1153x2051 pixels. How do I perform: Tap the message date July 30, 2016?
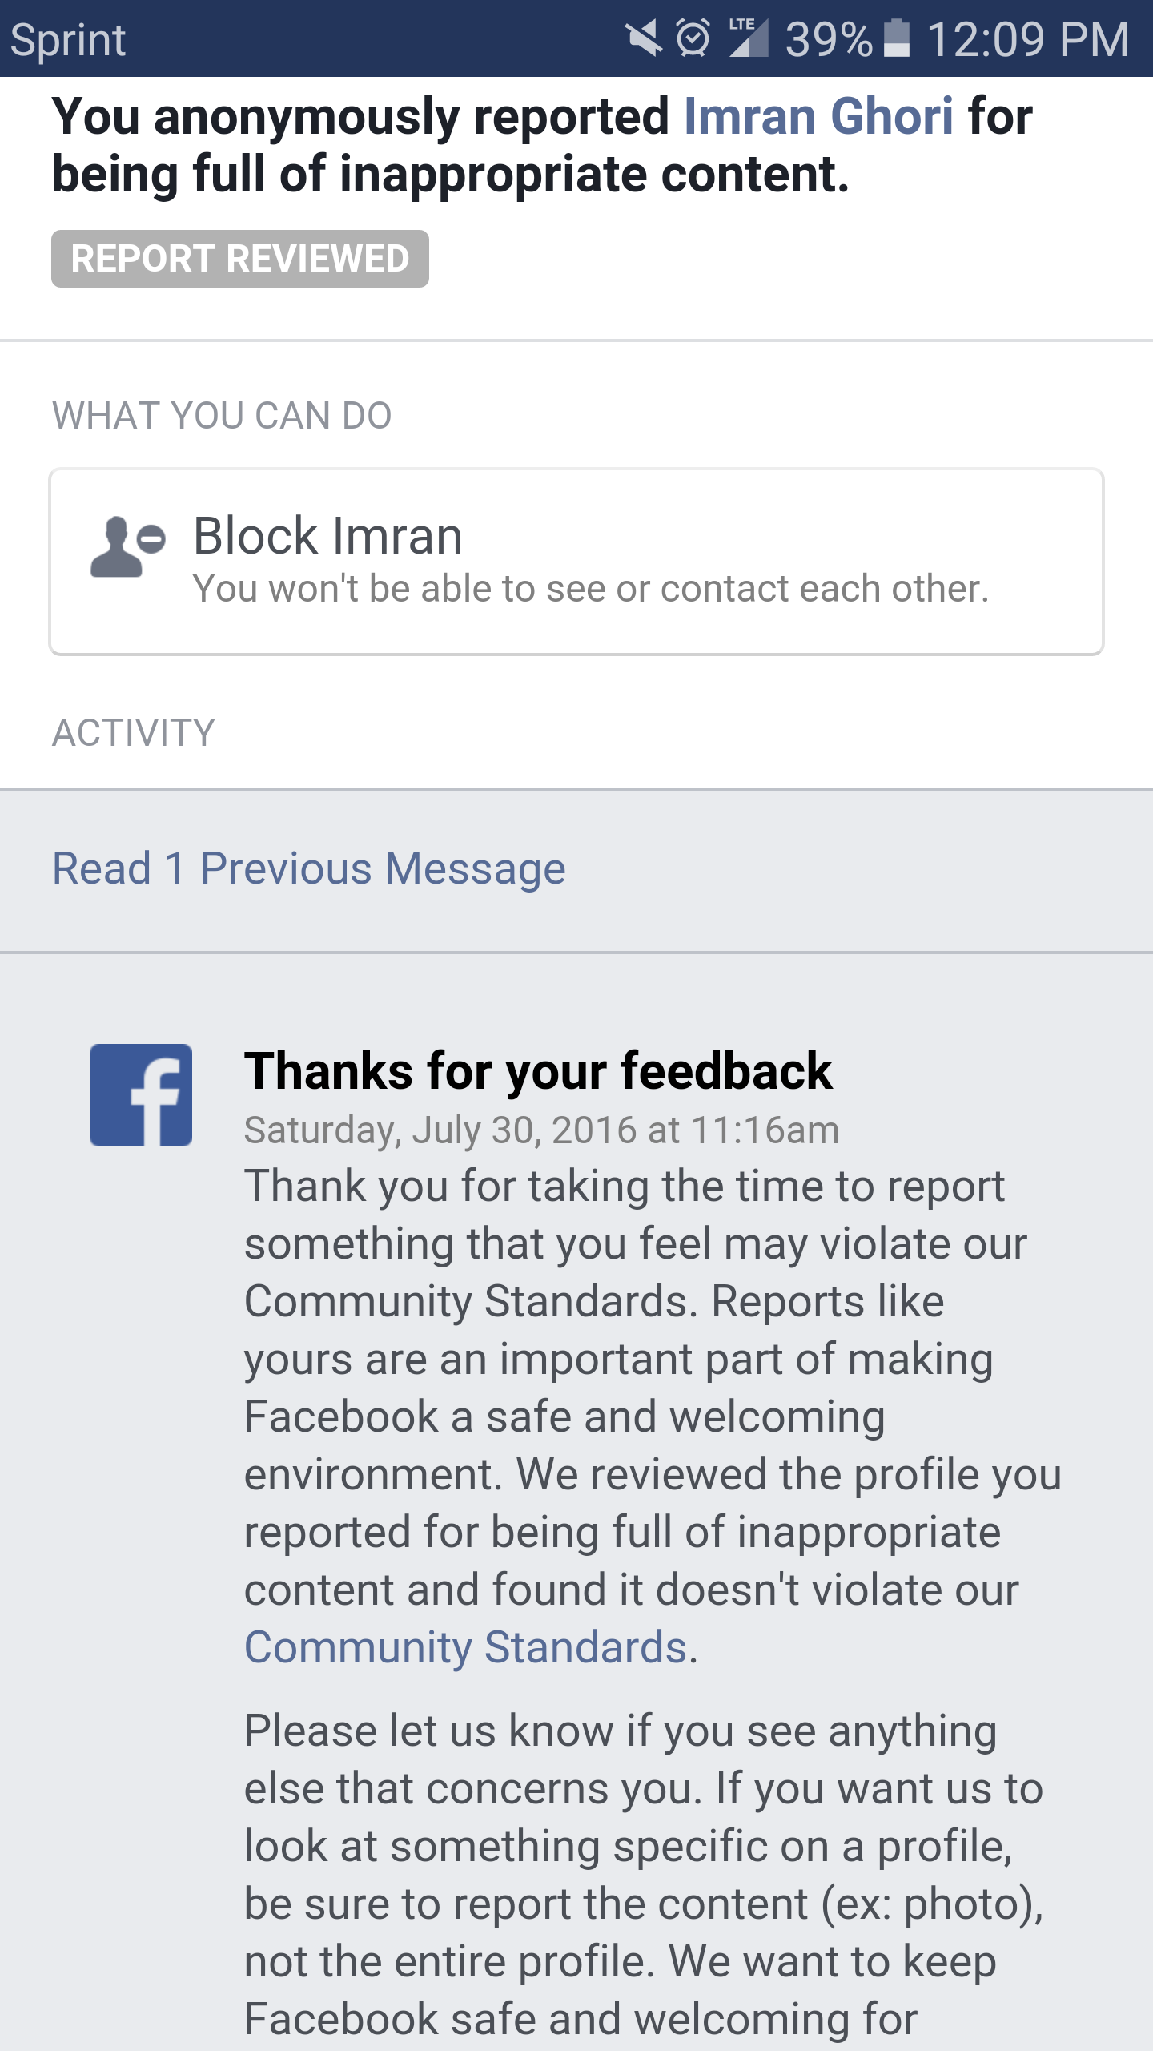point(541,1130)
